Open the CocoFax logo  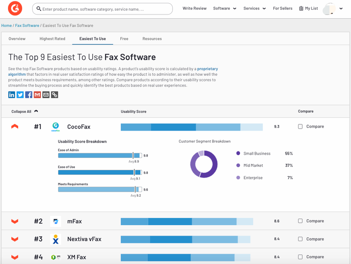point(56,127)
